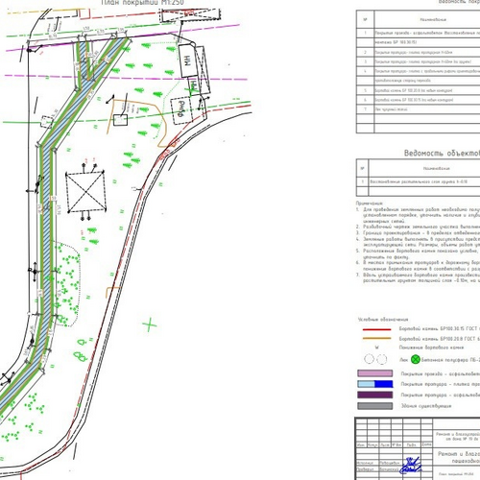Click the 'Ведомость объектов' table heading
This screenshot has height=480, width=480.
tap(442, 153)
